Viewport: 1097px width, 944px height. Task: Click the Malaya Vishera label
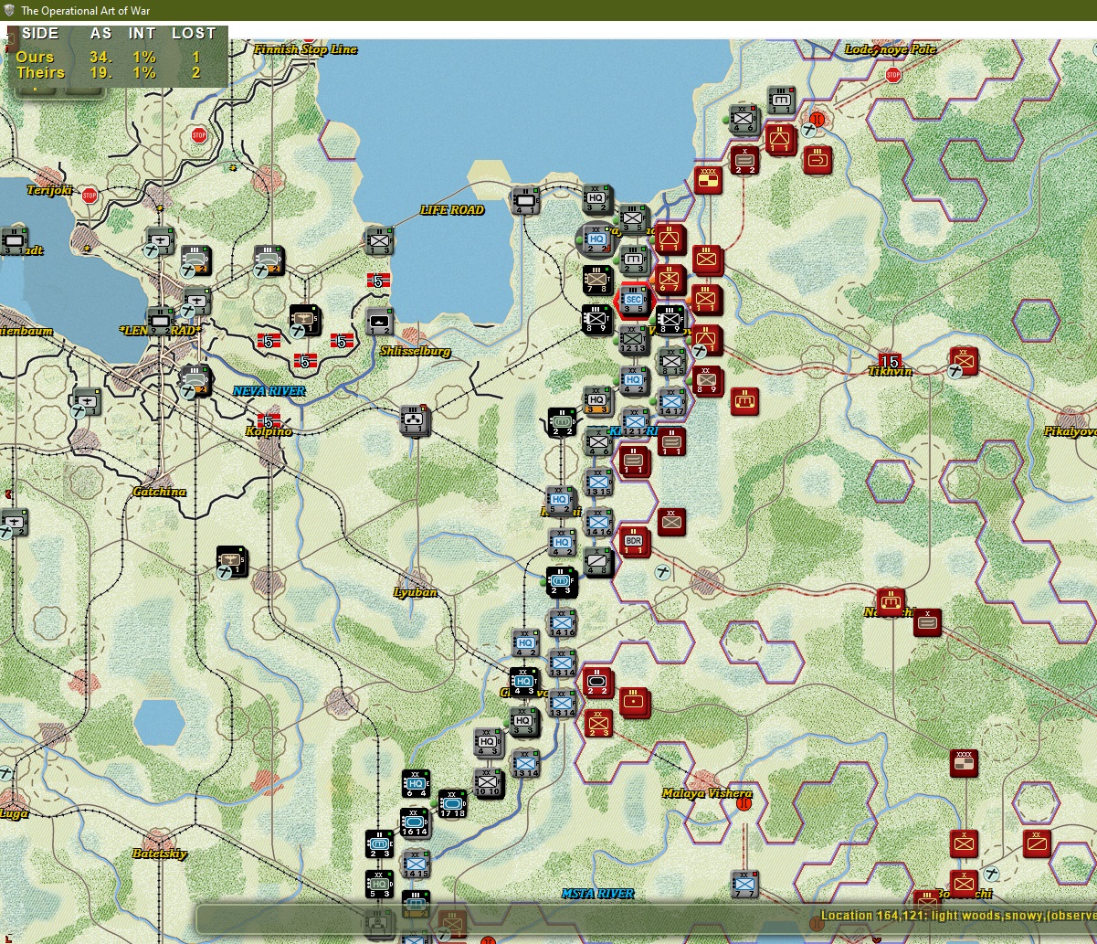(707, 793)
